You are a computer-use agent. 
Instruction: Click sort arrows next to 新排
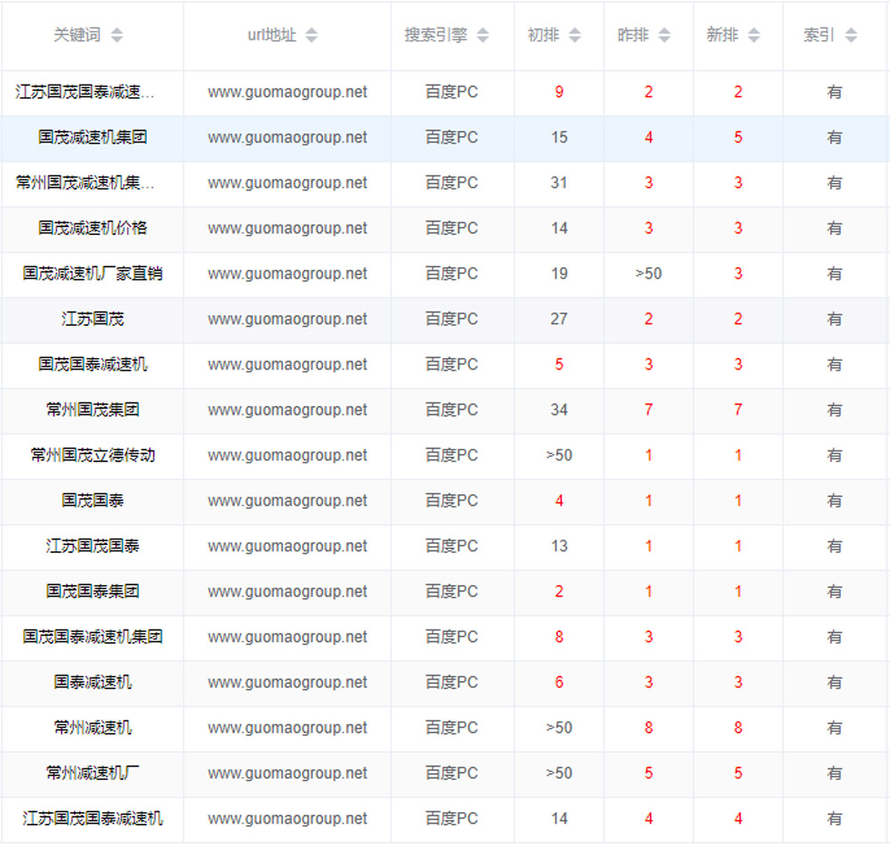pyautogui.click(x=754, y=36)
